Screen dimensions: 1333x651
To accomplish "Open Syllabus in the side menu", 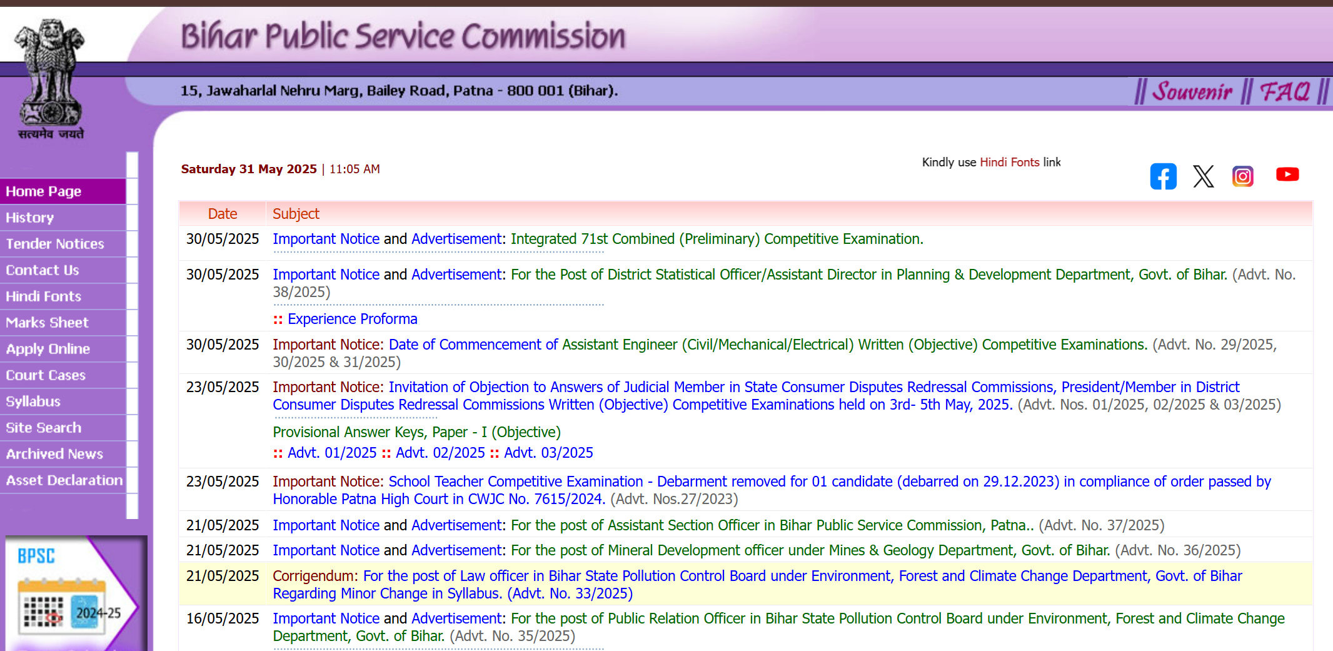I will click(x=63, y=401).
